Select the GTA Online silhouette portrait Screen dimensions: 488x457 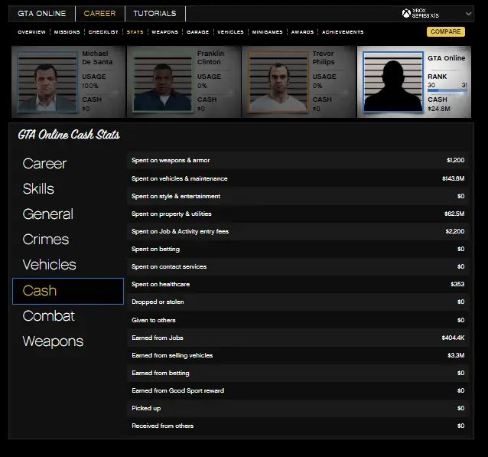(392, 82)
